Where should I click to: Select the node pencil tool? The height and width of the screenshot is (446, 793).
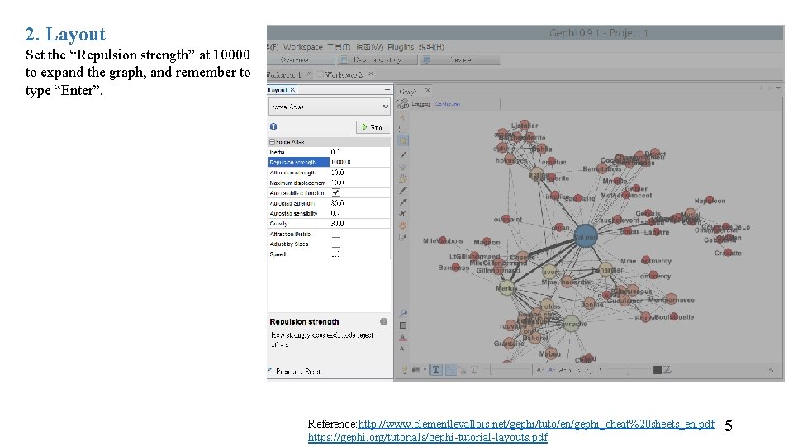pos(403,191)
